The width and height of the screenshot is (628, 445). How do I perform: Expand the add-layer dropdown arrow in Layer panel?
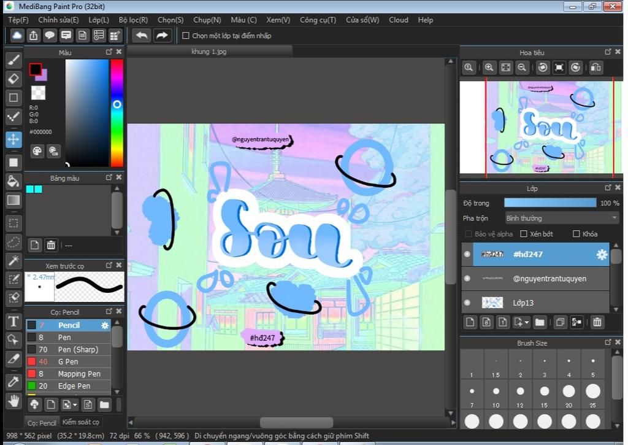[x=527, y=322]
